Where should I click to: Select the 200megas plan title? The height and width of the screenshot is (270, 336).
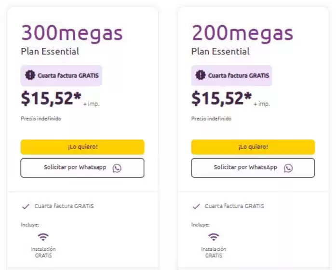tap(242, 33)
